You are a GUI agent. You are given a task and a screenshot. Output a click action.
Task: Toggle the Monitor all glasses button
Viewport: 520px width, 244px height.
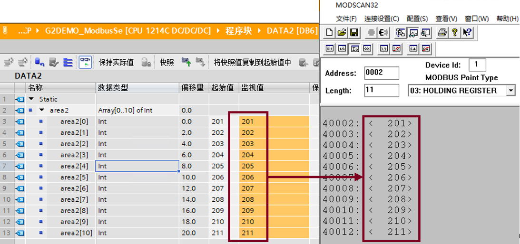click(x=85, y=62)
